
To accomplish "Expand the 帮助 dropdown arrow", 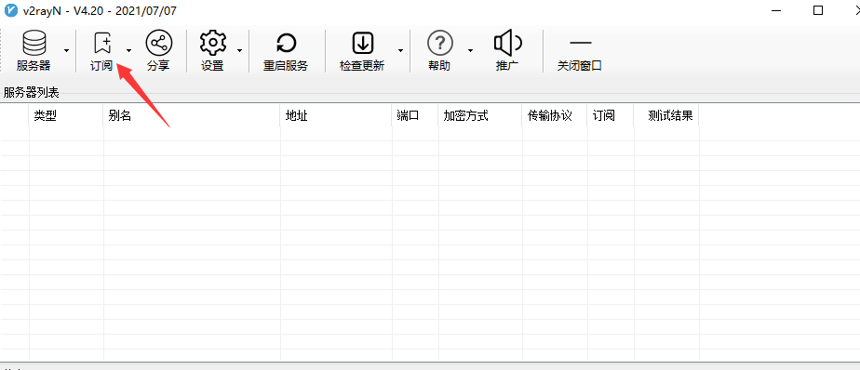I will pyautogui.click(x=470, y=50).
